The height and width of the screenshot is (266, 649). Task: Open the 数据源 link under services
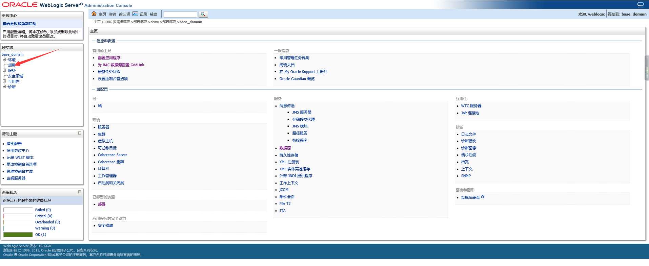pyautogui.click(x=285, y=148)
